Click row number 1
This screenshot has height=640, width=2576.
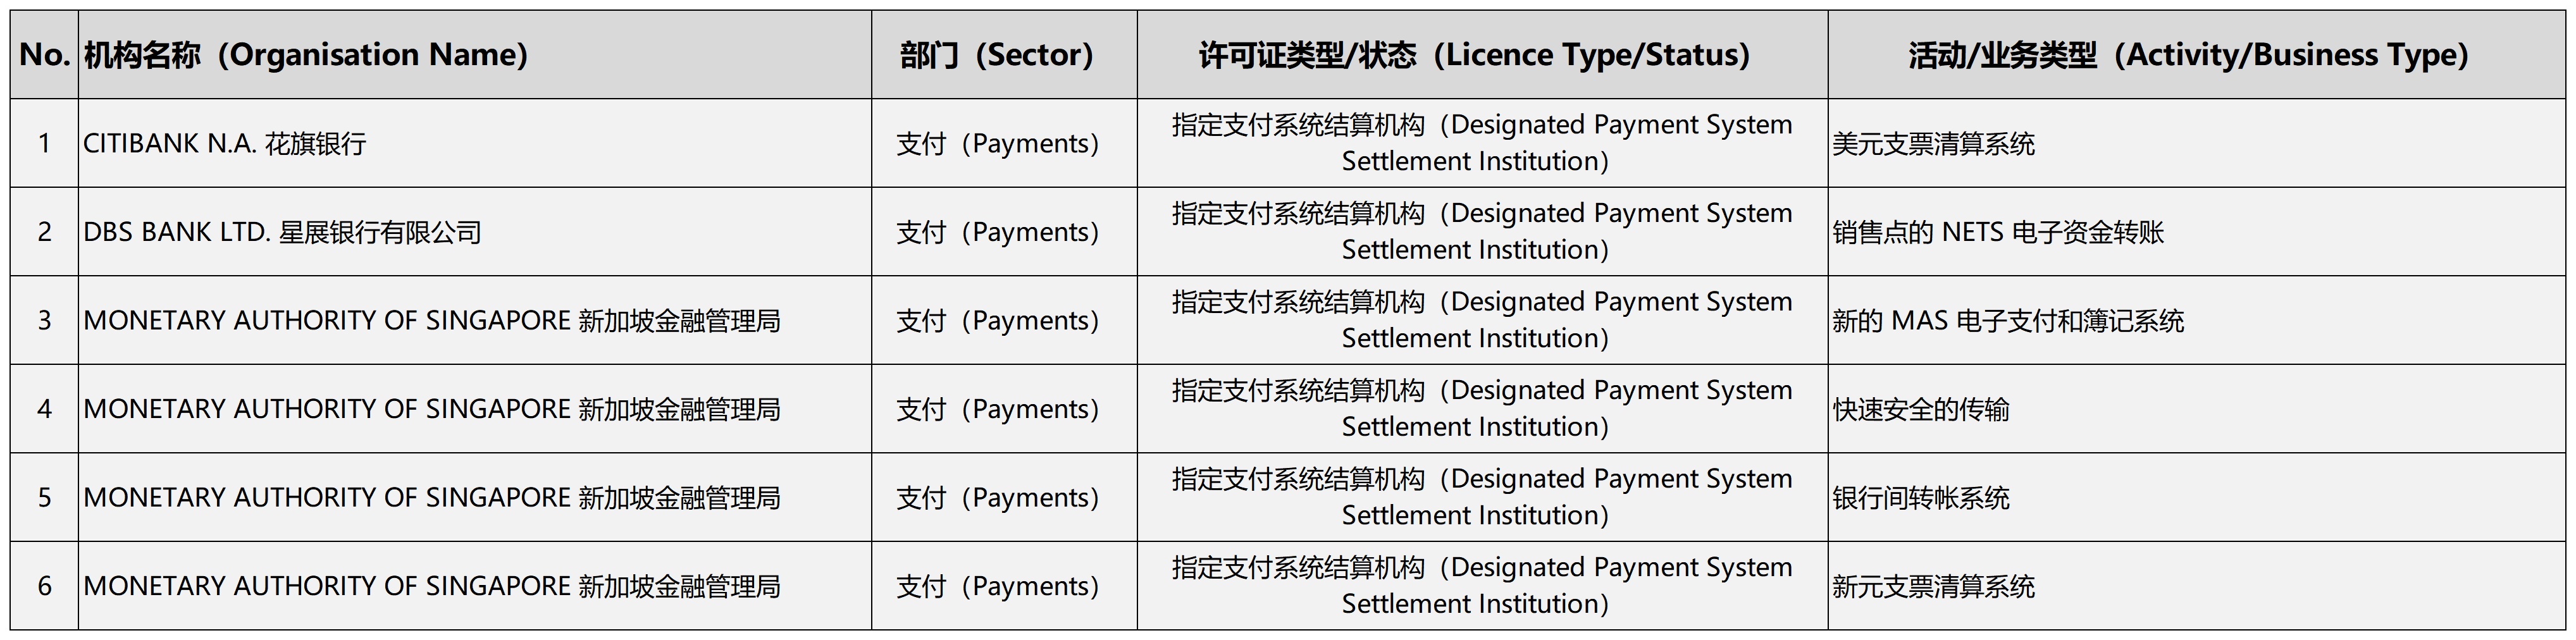44,143
